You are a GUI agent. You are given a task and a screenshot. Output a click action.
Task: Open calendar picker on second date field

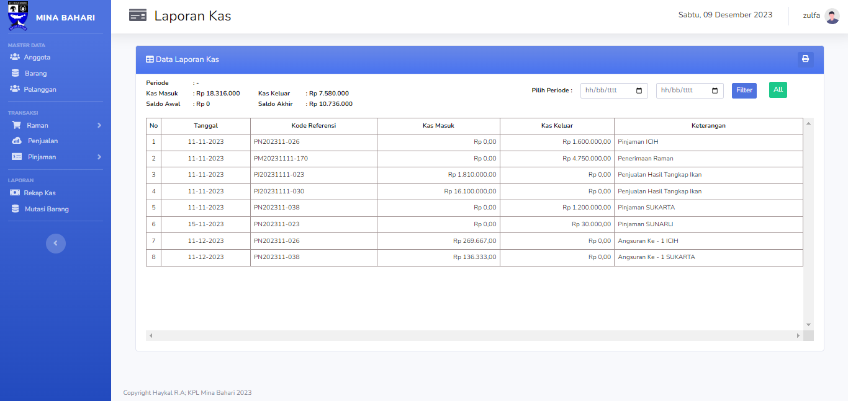[715, 90]
